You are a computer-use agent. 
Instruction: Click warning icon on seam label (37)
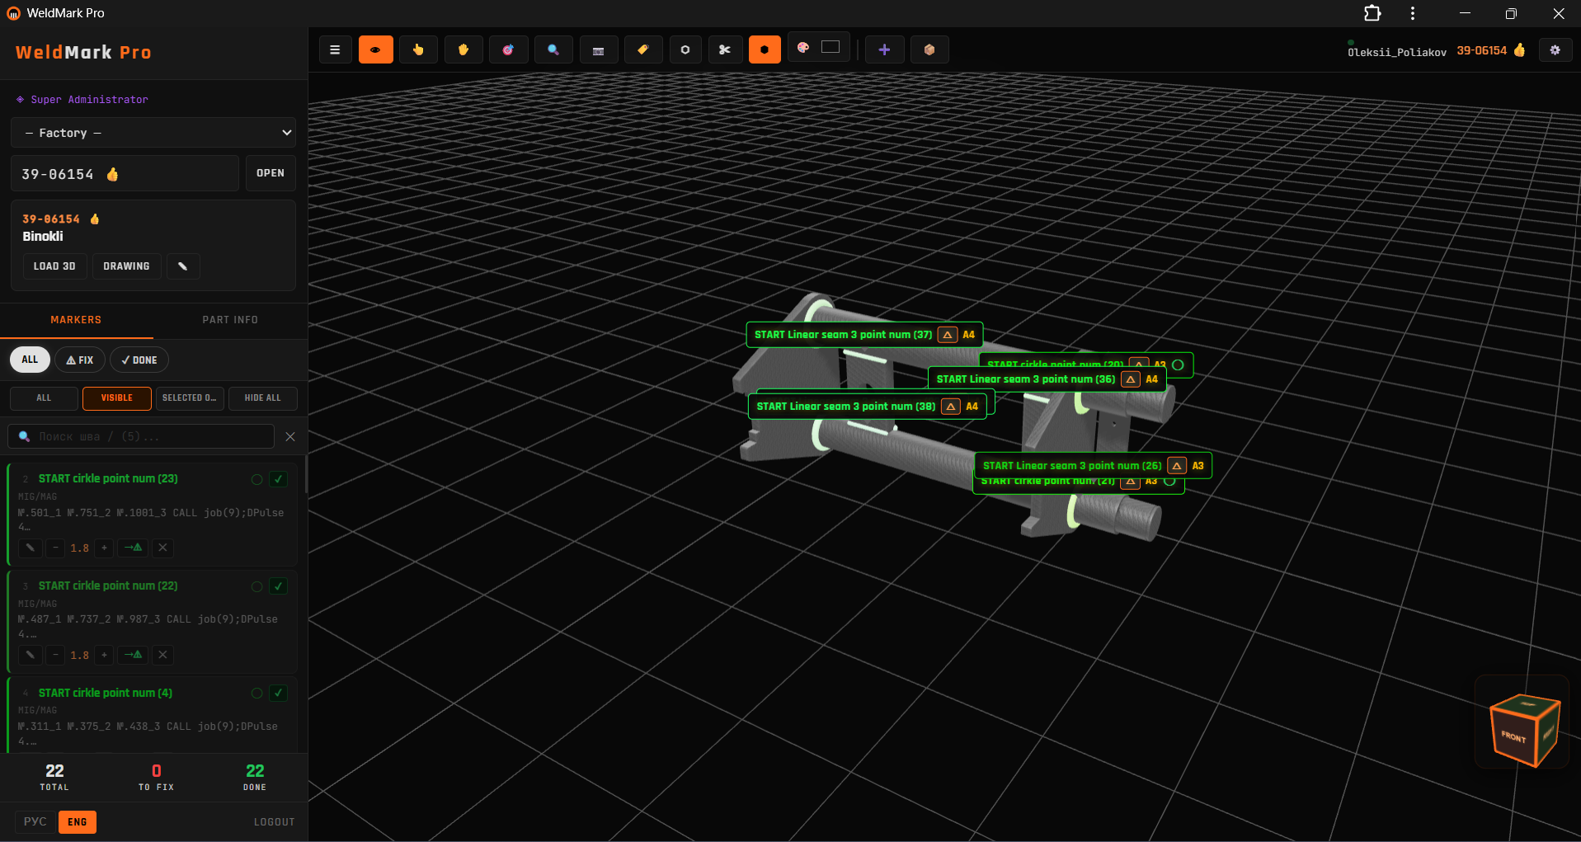(x=948, y=335)
